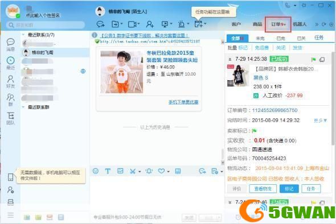This screenshot has width=336, height=224.
Task: Open font settings with the T icon
Action: click(108, 171)
